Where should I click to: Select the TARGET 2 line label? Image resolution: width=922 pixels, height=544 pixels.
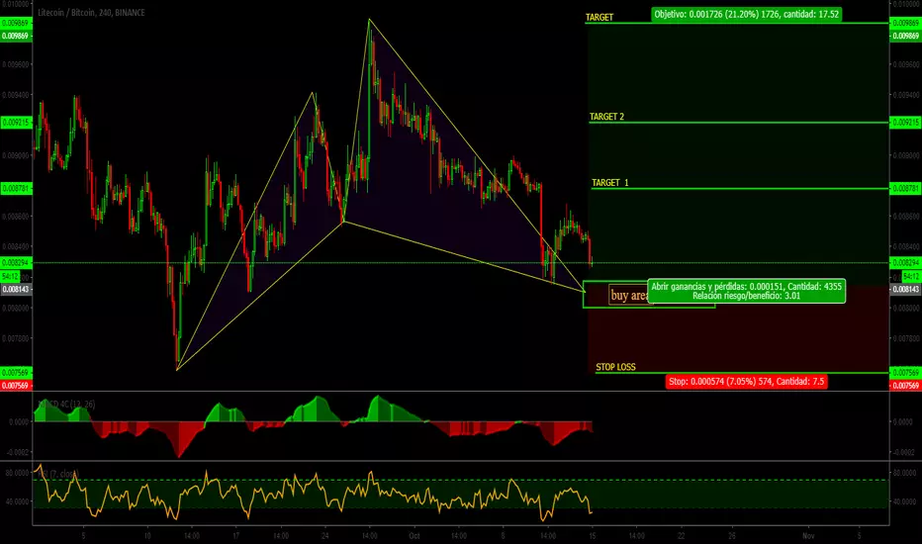pyautogui.click(x=606, y=117)
